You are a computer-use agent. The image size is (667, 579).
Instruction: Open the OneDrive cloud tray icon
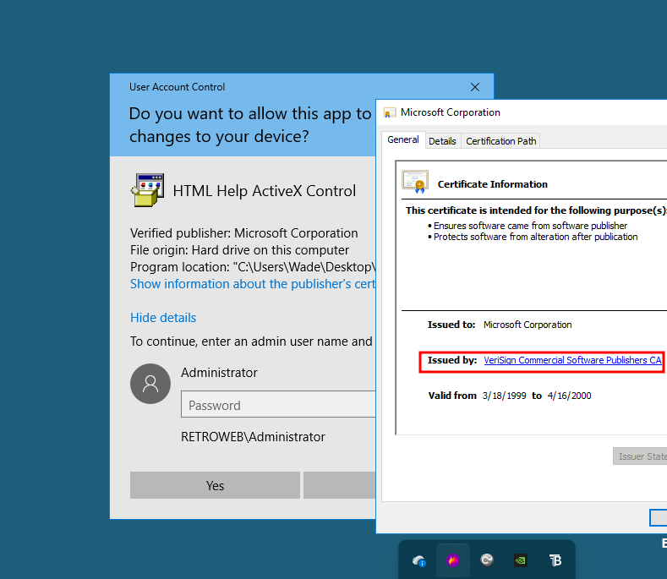418,560
